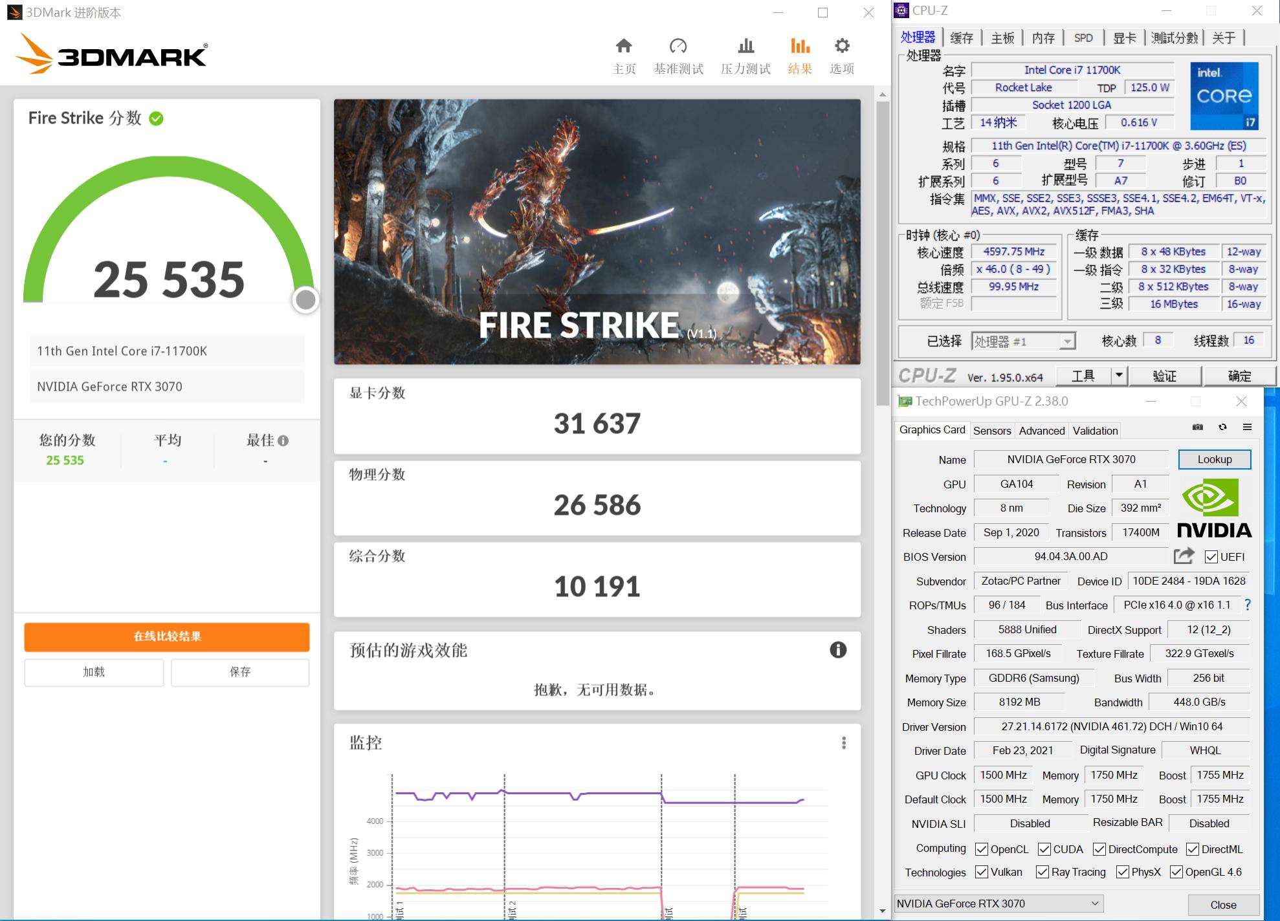Image resolution: width=1280 pixels, height=921 pixels.
Task: Disable the Ray Tracing checkbox in GPU-Z
Action: coord(1042,872)
